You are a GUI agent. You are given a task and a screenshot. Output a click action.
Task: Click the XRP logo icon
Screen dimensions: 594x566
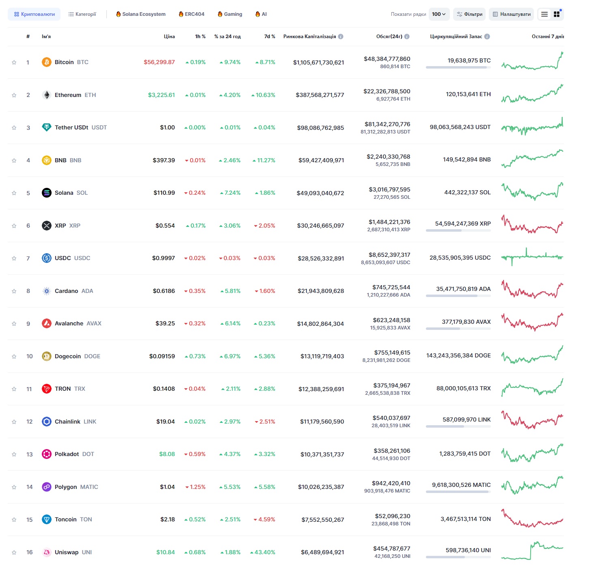point(47,226)
